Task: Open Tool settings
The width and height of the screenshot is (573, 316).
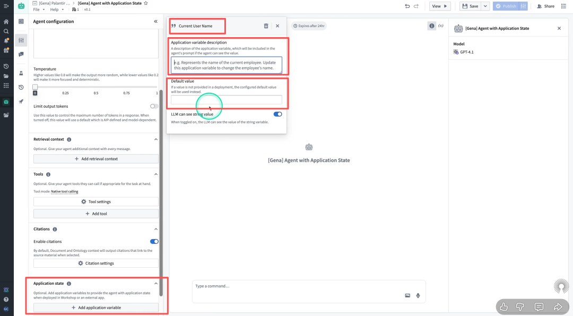Action: pyautogui.click(x=96, y=201)
